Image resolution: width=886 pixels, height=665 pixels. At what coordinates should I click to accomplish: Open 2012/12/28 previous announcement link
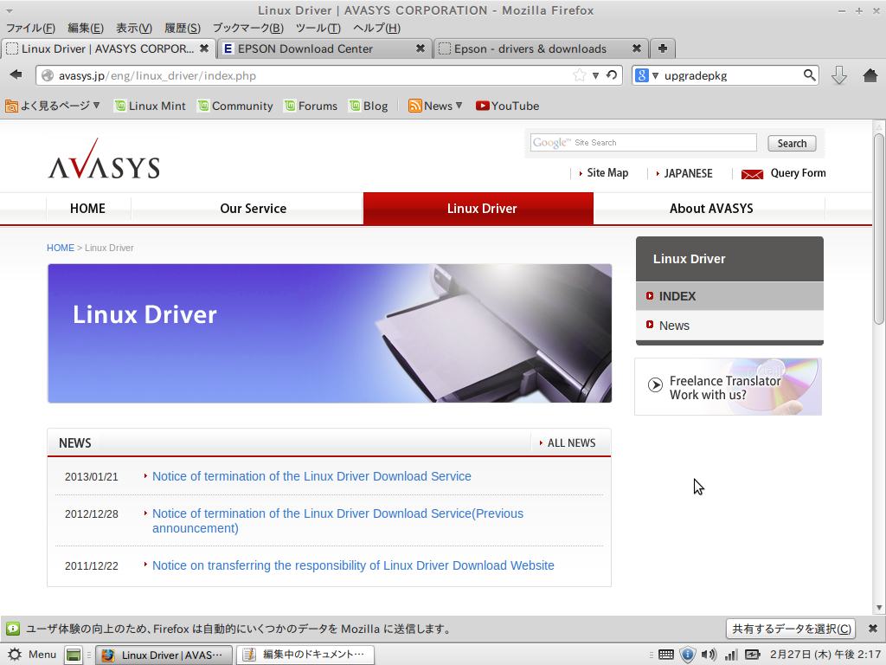pyautogui.click(x=338, y=520)
